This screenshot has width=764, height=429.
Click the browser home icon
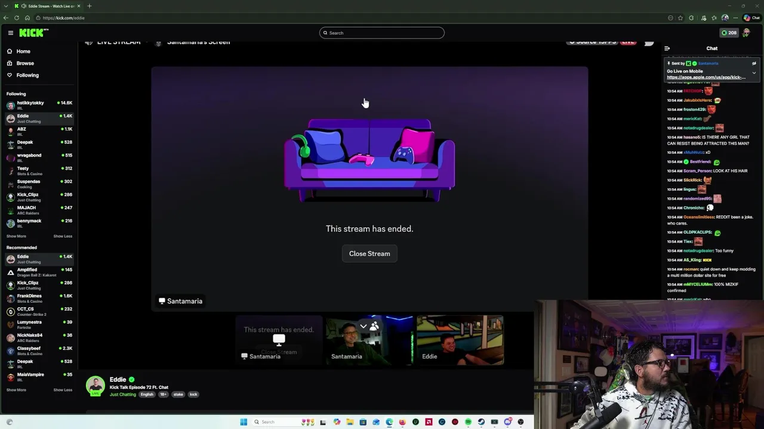pyautogui.click(x=27, y=18)
